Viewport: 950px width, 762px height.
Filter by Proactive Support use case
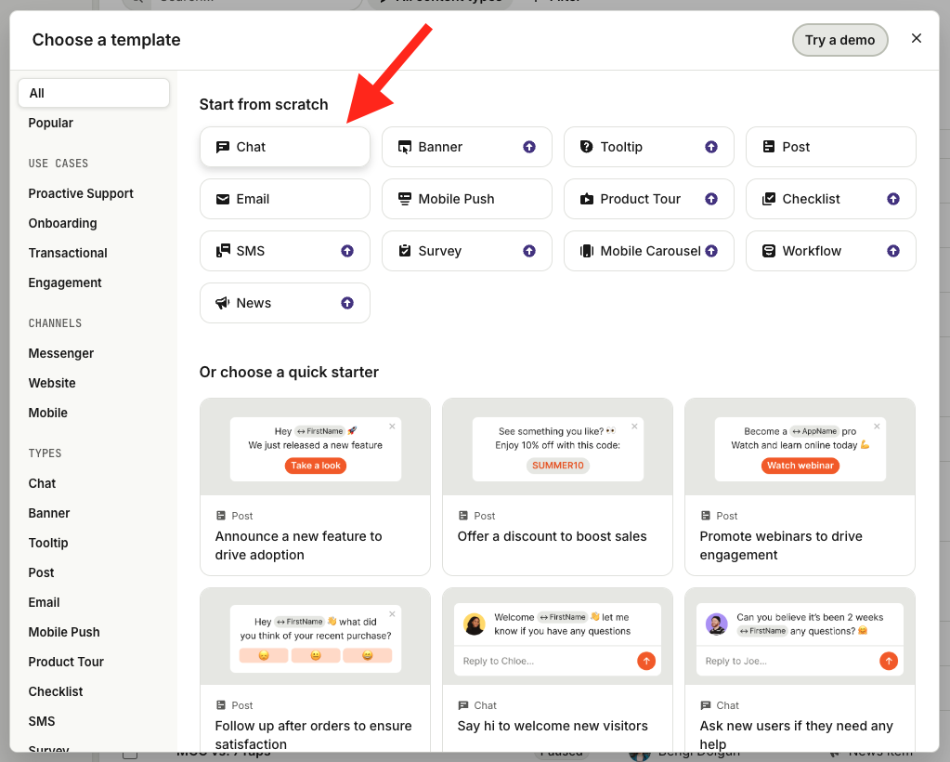[81, 193]
